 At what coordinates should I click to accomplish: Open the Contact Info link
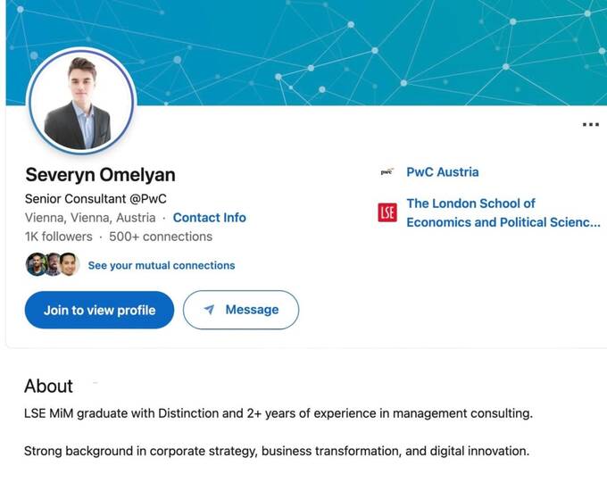209,218
